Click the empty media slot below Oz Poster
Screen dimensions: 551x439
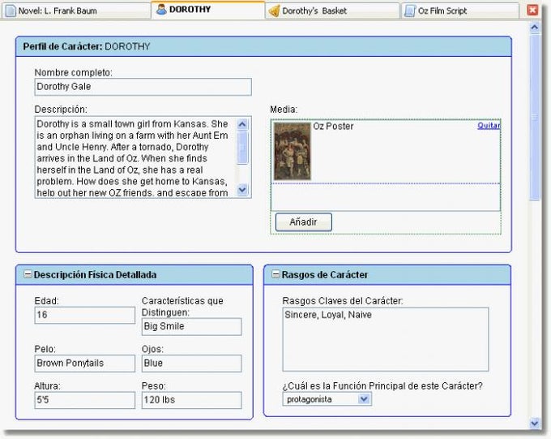click(386, 197)
